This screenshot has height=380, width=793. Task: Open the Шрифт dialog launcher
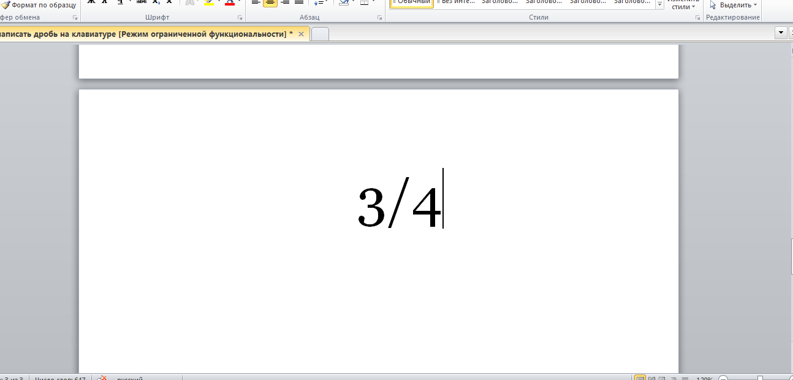pos(240,18)
